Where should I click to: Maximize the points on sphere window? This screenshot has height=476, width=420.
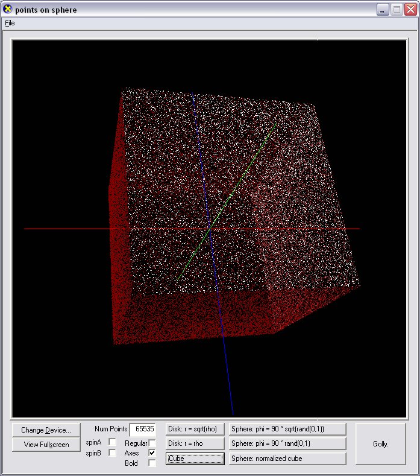pyautogui.click(x=396, y=10)
